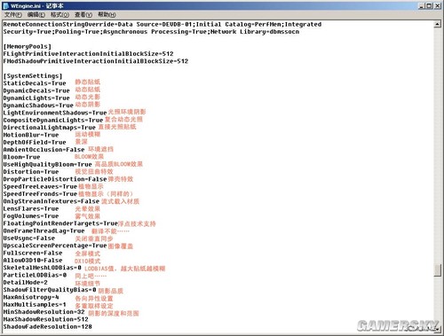This screenshot has height=336, width=444.
Task: Open the 帮助(H) menu
Action: pyautogui.click(x=107, y=14)
